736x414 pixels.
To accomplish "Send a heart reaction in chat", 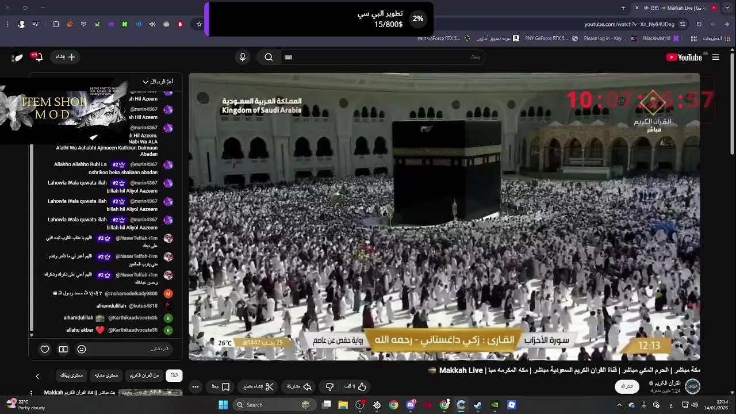I will [x=45, y=349].
